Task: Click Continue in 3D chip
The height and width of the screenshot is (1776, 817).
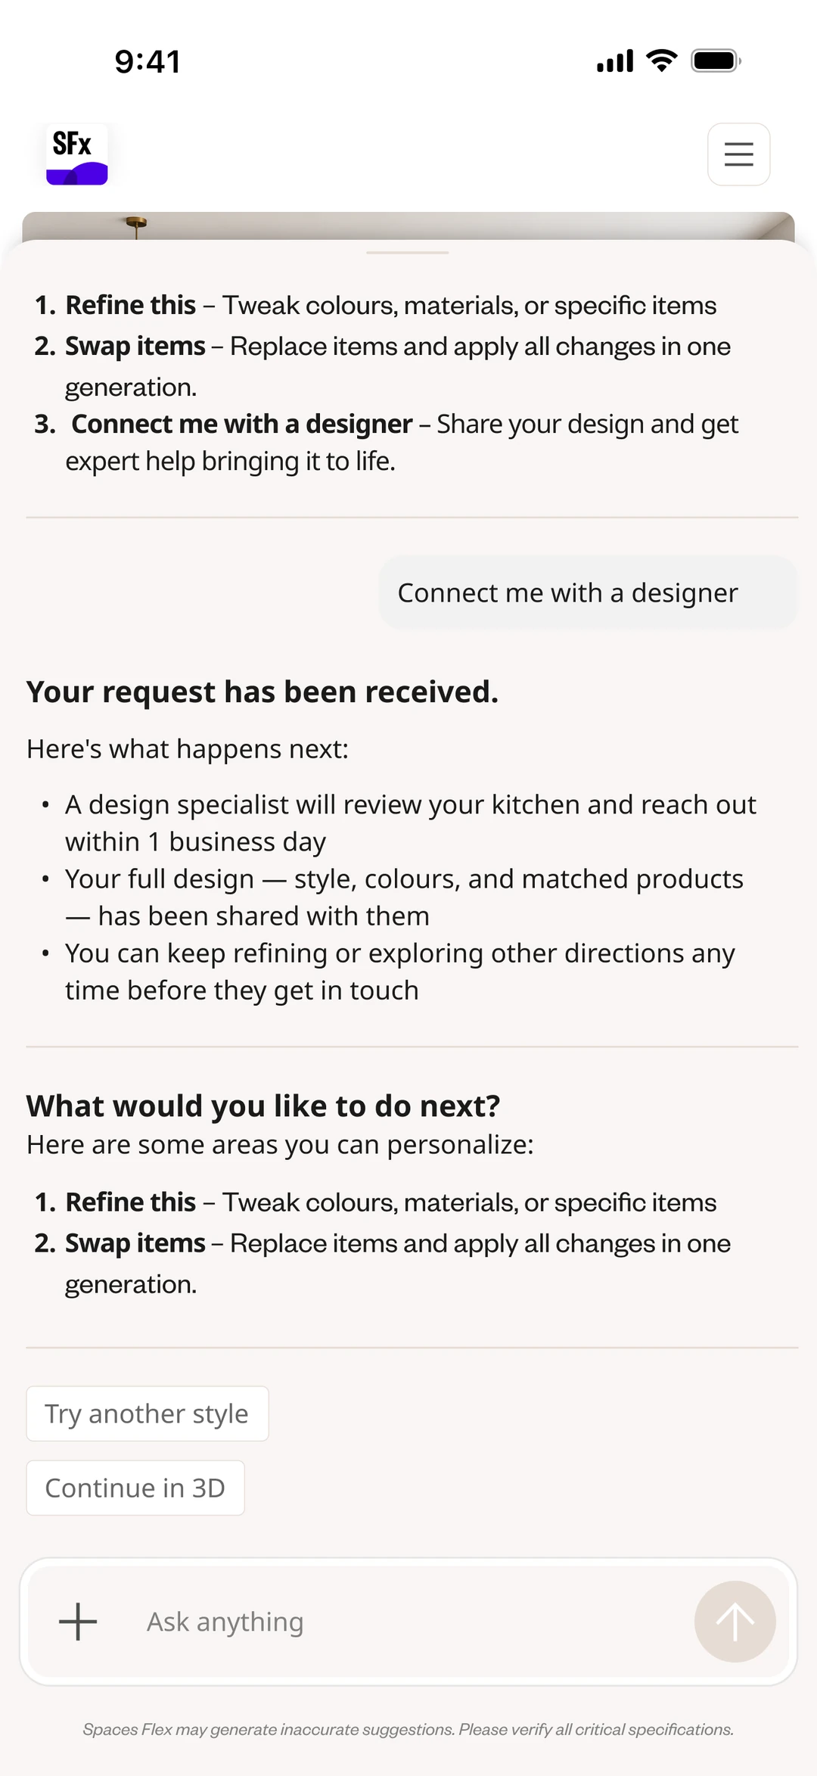Action: 135,1488
